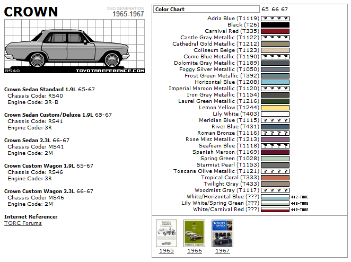Click the 2-tone marker beside White/Carnival Red
The height and width of the screenshot is (262, 351).
300,210
